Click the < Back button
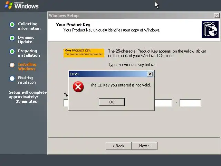This screenshot has width=221, height=166. point(118,146)
